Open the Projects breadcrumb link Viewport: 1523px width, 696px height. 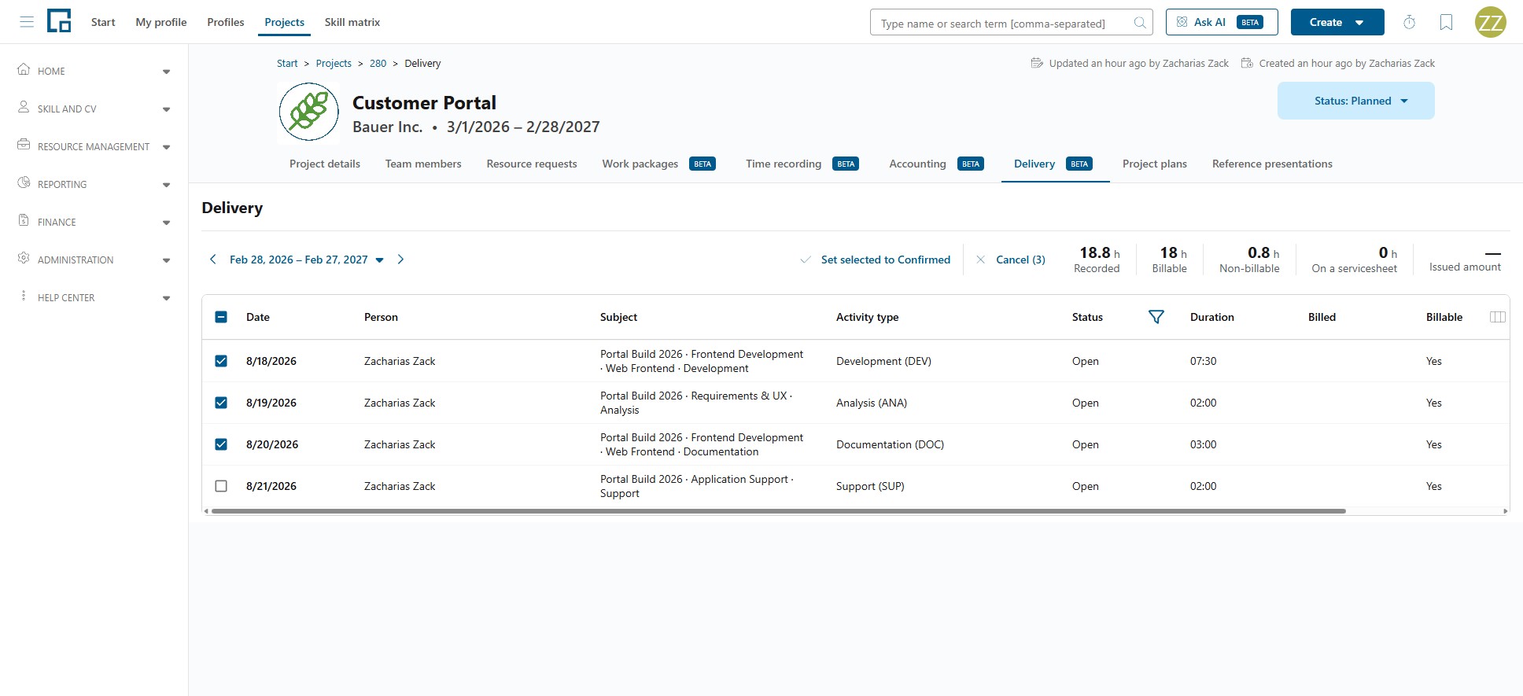pyautogui.click(x=334, y=63)
